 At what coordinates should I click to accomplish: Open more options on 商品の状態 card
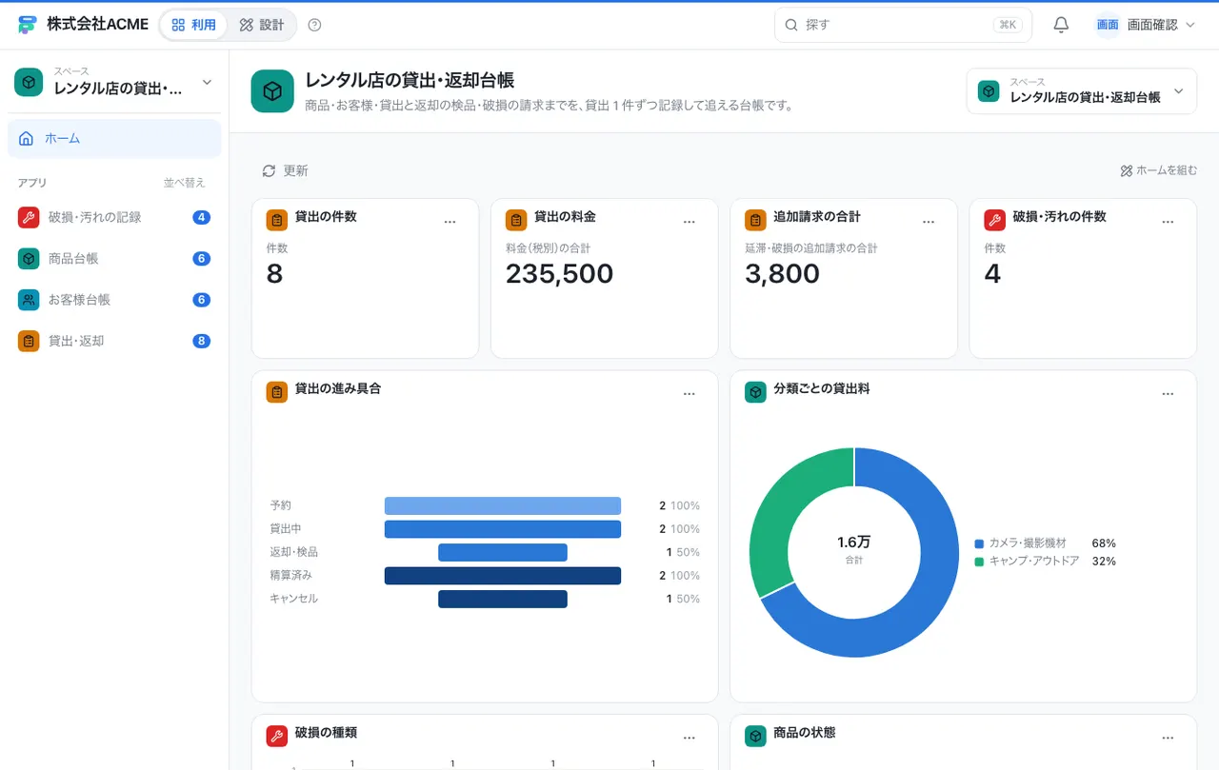1168,738
